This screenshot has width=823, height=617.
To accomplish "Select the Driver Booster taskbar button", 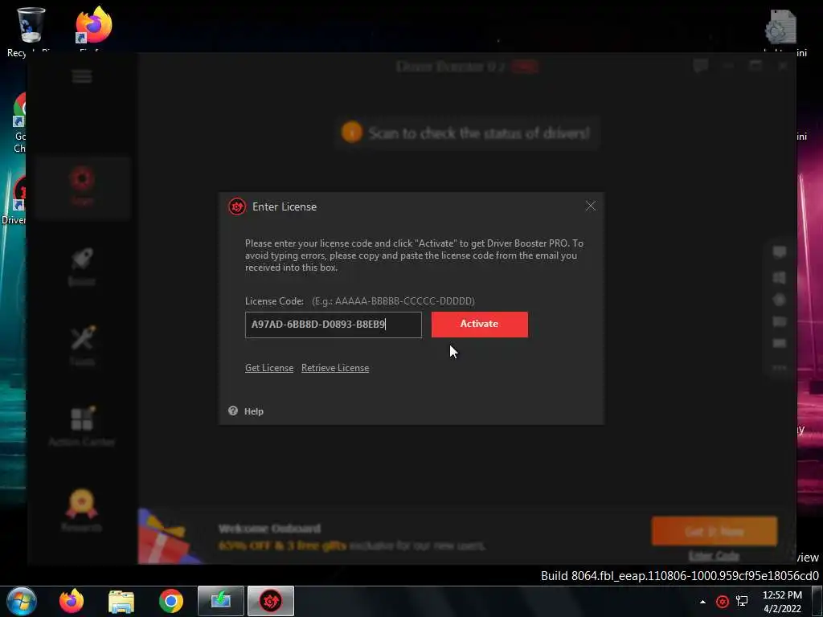I will 271,601.
